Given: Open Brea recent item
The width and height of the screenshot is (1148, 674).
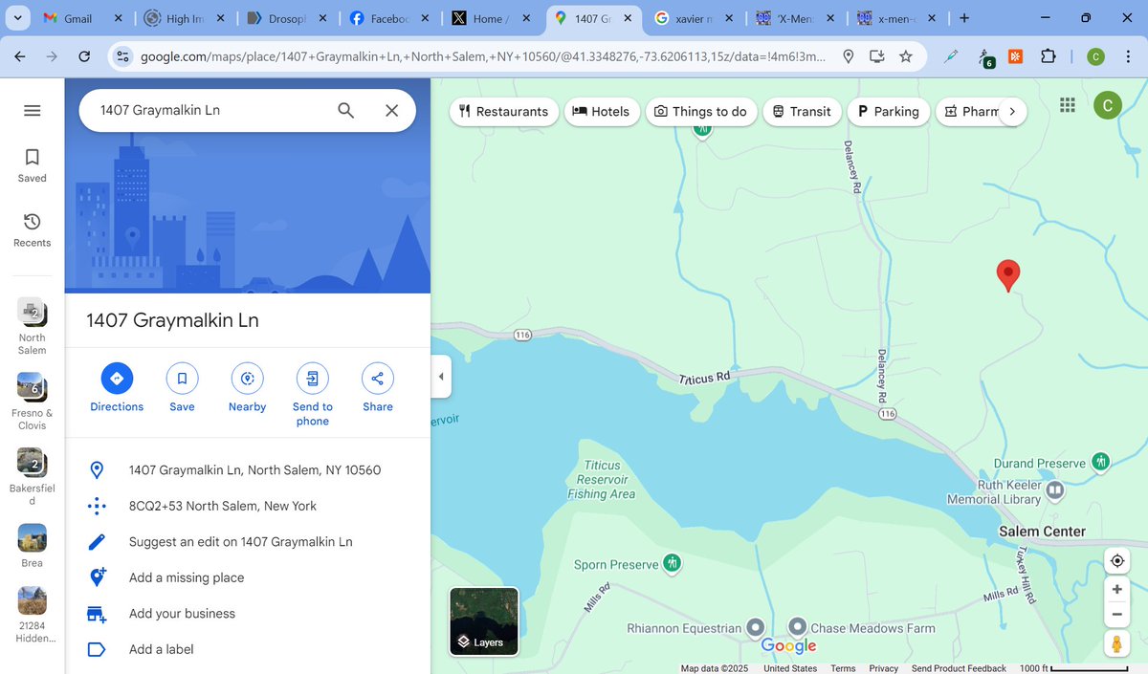Looking at the screenshot, I should [x=32, y=546].
